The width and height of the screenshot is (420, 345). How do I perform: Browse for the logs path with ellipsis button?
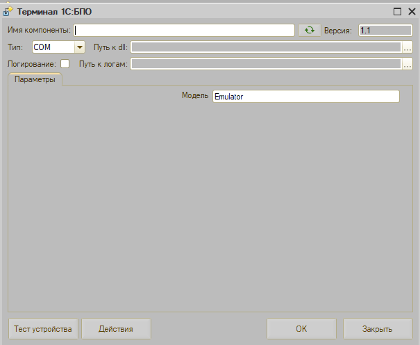click(408, 64)
